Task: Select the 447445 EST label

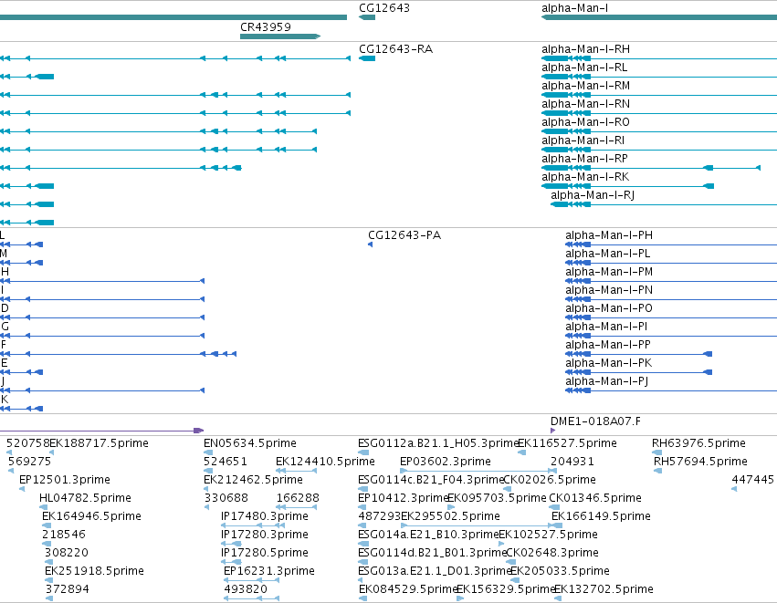Action: [752, 480]
